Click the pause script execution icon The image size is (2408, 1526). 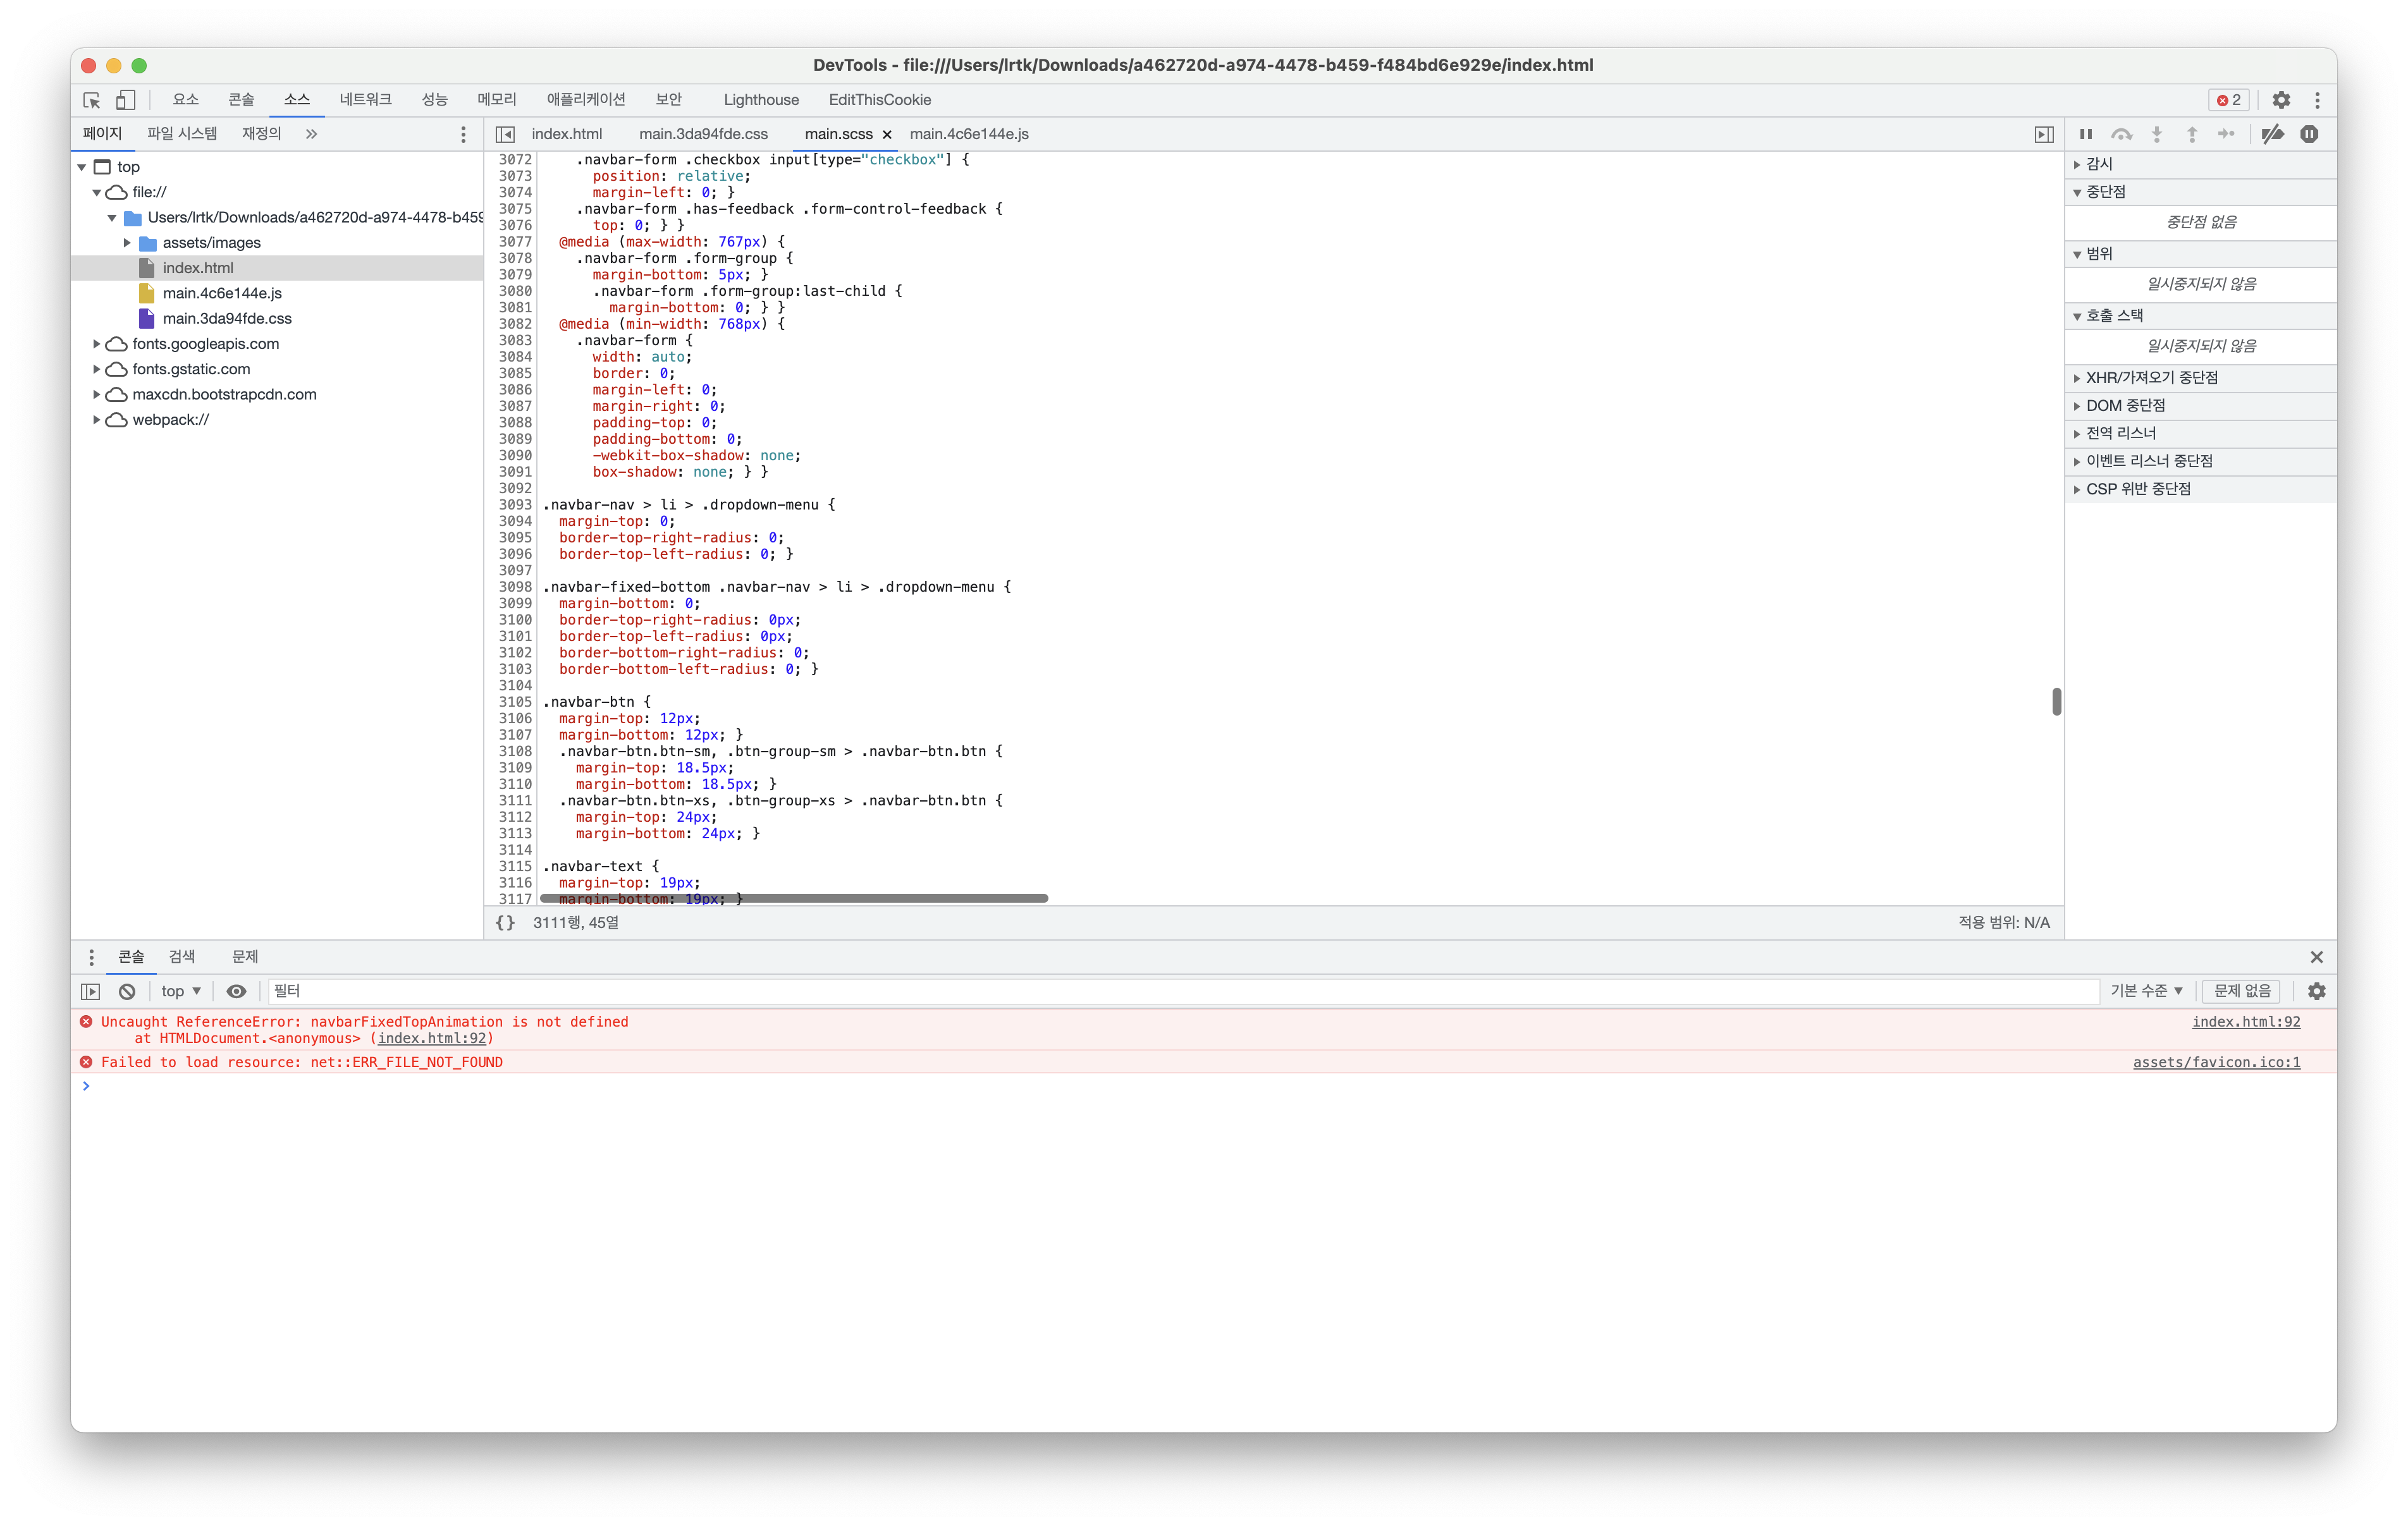(x=2086, y=134)
